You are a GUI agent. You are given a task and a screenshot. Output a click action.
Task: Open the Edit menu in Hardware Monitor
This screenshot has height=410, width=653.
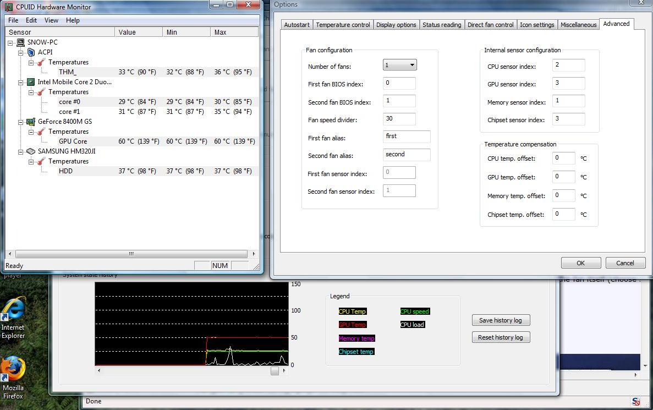[x=31, y=20]
